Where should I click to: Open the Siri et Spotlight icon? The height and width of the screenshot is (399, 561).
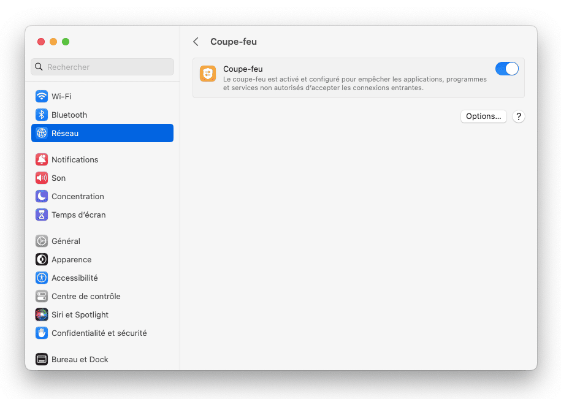coord(42,314)
